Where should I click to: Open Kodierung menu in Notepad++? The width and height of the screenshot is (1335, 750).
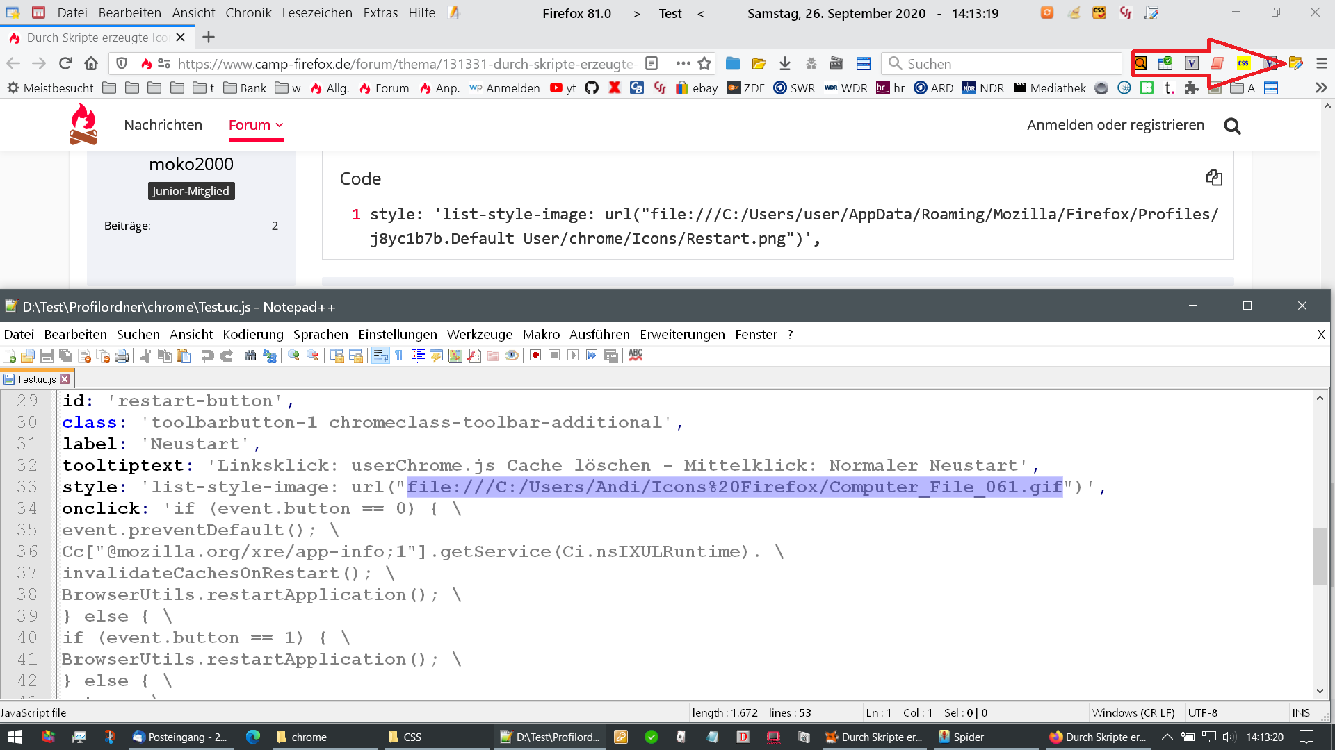click(253, 335)
